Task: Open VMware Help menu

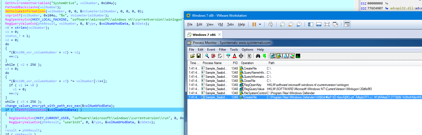Action: pos(241,24)
